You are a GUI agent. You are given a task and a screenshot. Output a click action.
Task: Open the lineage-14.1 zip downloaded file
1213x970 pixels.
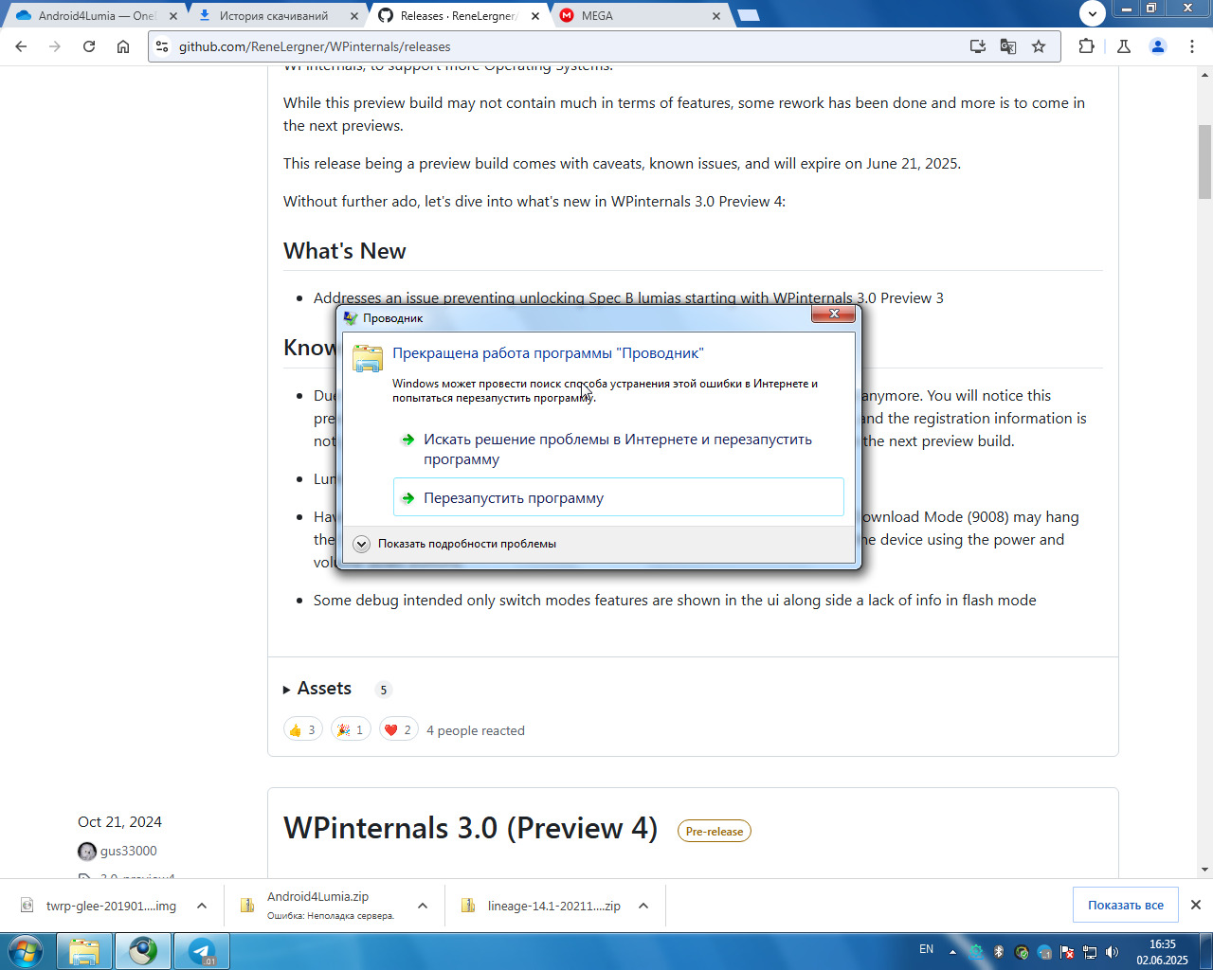[x=542, y=906]
